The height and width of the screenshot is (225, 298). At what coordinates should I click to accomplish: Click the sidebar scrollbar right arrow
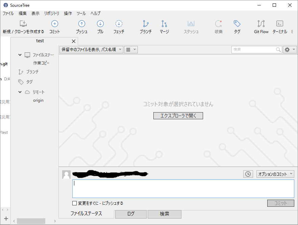[55, 221]
